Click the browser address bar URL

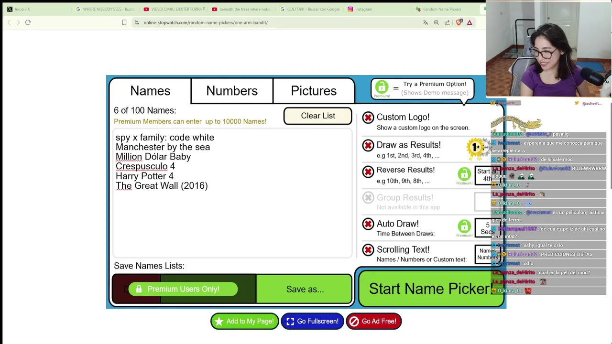pyautogui.click(x=206, y=22)
